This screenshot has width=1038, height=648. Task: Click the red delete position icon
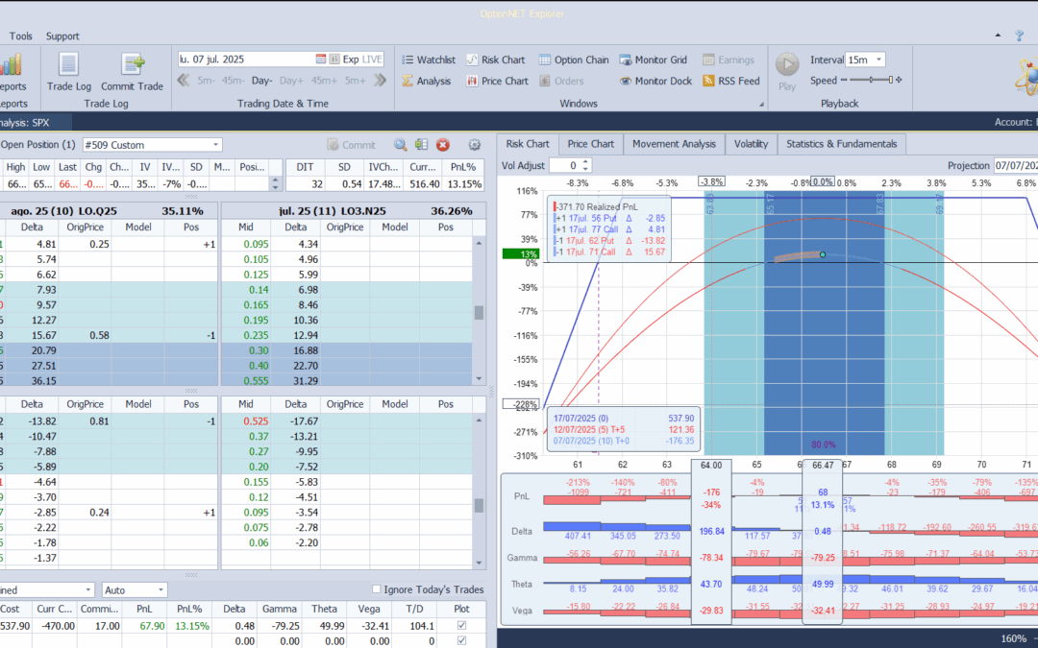(x=443, y=145)
